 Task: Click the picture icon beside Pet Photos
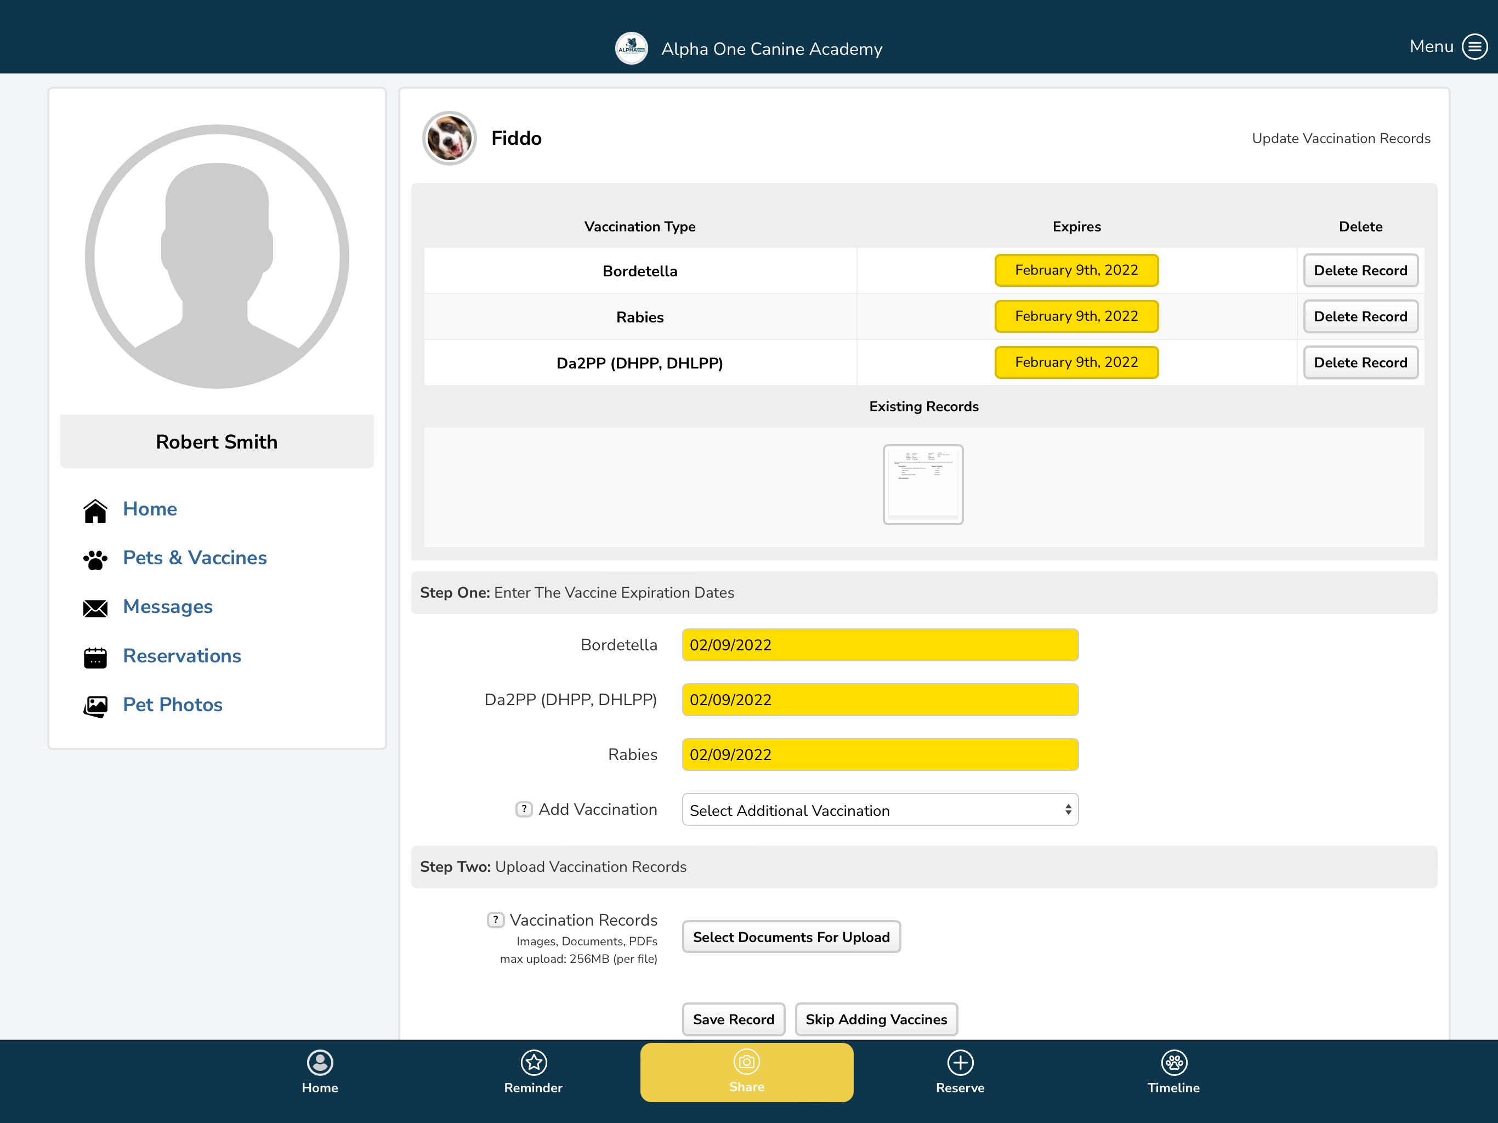(x=95, y=706)
